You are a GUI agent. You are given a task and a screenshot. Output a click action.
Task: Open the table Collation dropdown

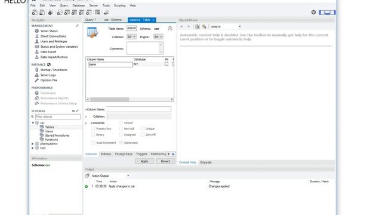click(x=131, y=37)
